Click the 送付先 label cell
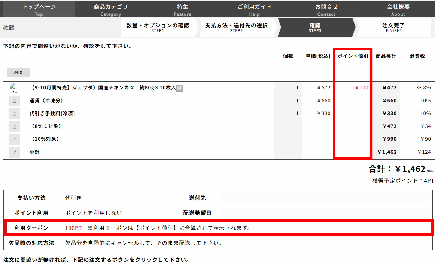 tap(197, 198)
